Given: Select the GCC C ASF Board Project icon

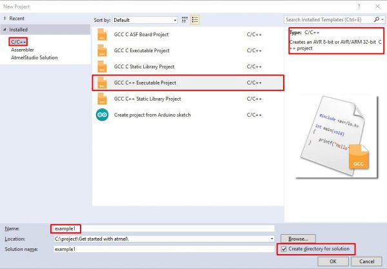Looking at the screenshot, I should (102, 35).
